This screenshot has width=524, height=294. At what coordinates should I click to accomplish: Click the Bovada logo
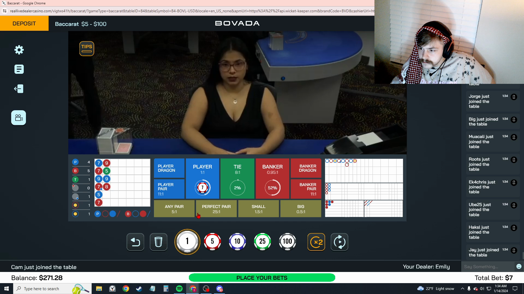click(237, 23)
